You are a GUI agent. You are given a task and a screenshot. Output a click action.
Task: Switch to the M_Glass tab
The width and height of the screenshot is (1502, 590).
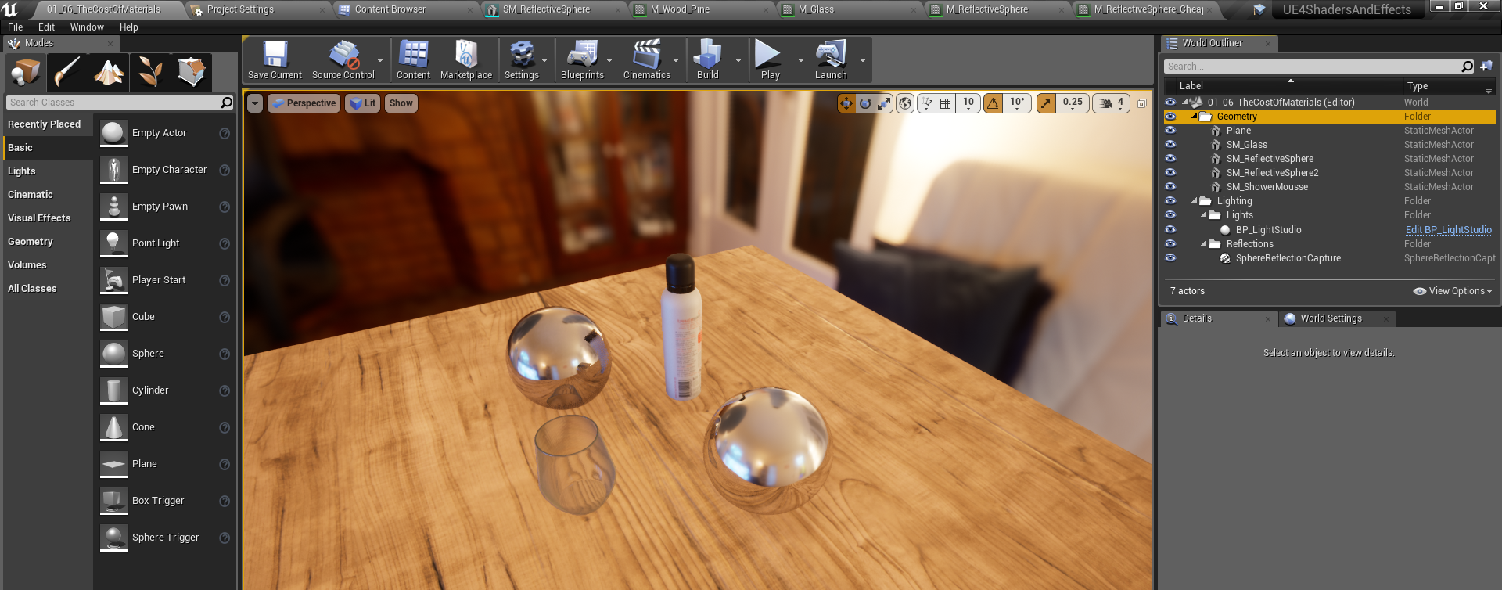[816, 9]
